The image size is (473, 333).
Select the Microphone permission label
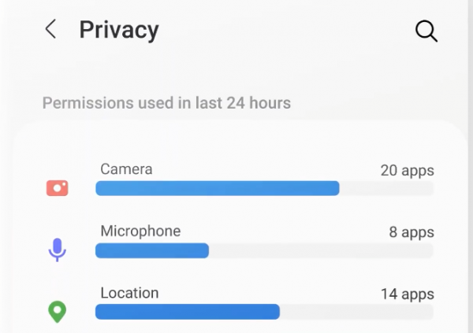click(140, 231)
